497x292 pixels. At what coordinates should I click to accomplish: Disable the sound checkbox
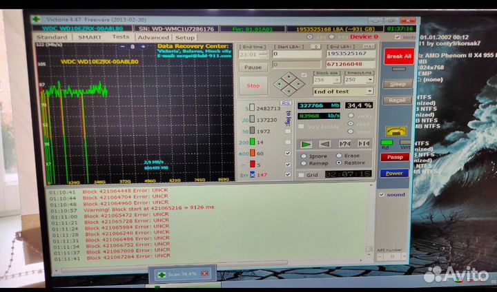pos(382,194)
